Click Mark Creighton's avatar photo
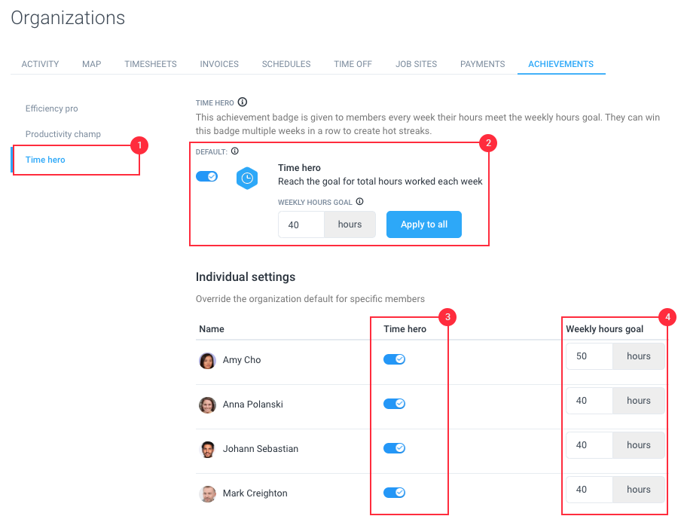 pyautogui.click(x=208, y=494)
